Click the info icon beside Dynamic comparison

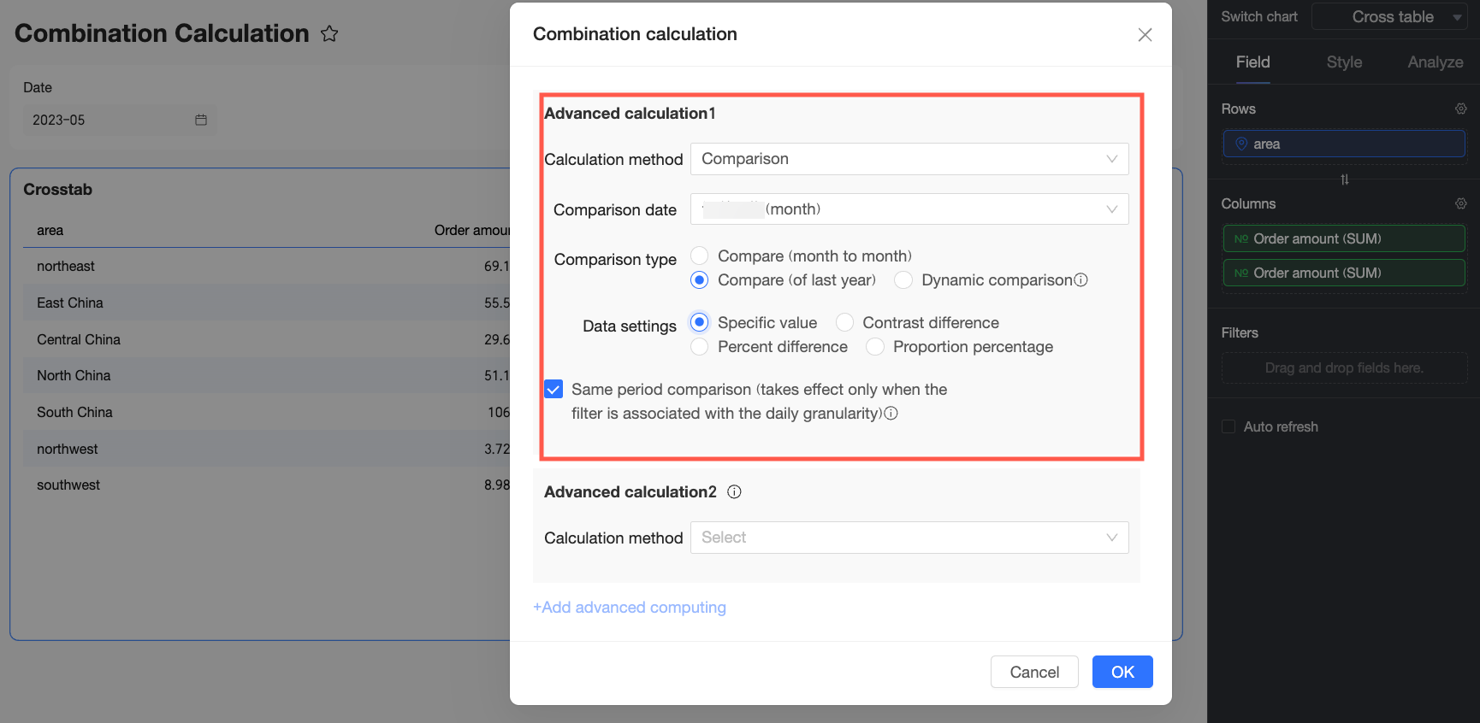(x=1080, y=280)
